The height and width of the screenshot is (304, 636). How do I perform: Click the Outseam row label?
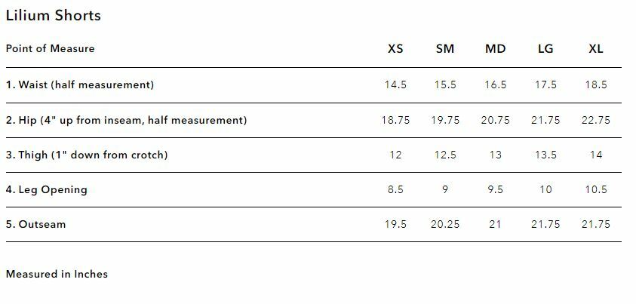36,224
